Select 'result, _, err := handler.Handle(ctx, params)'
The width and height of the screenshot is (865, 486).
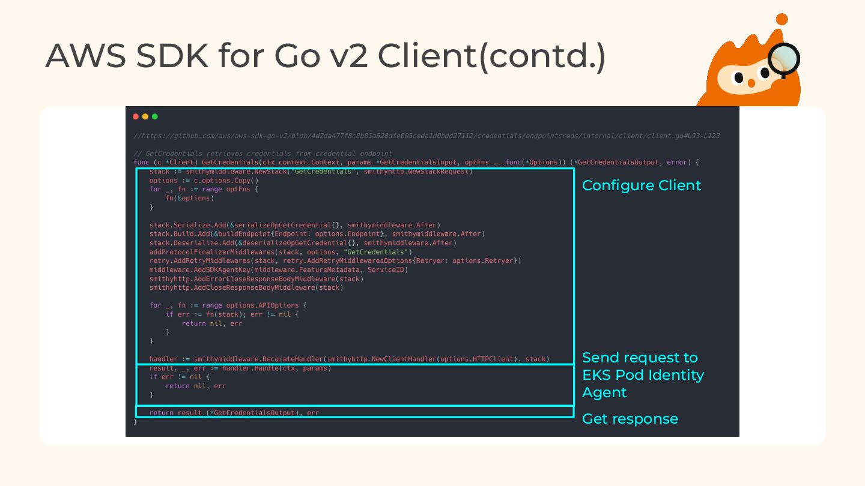pyautogui.click(x=240, y=368)
